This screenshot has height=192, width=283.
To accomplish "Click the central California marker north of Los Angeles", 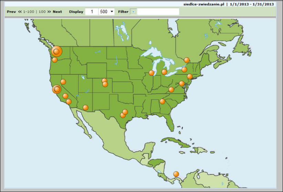I will [x=65, y=96].
